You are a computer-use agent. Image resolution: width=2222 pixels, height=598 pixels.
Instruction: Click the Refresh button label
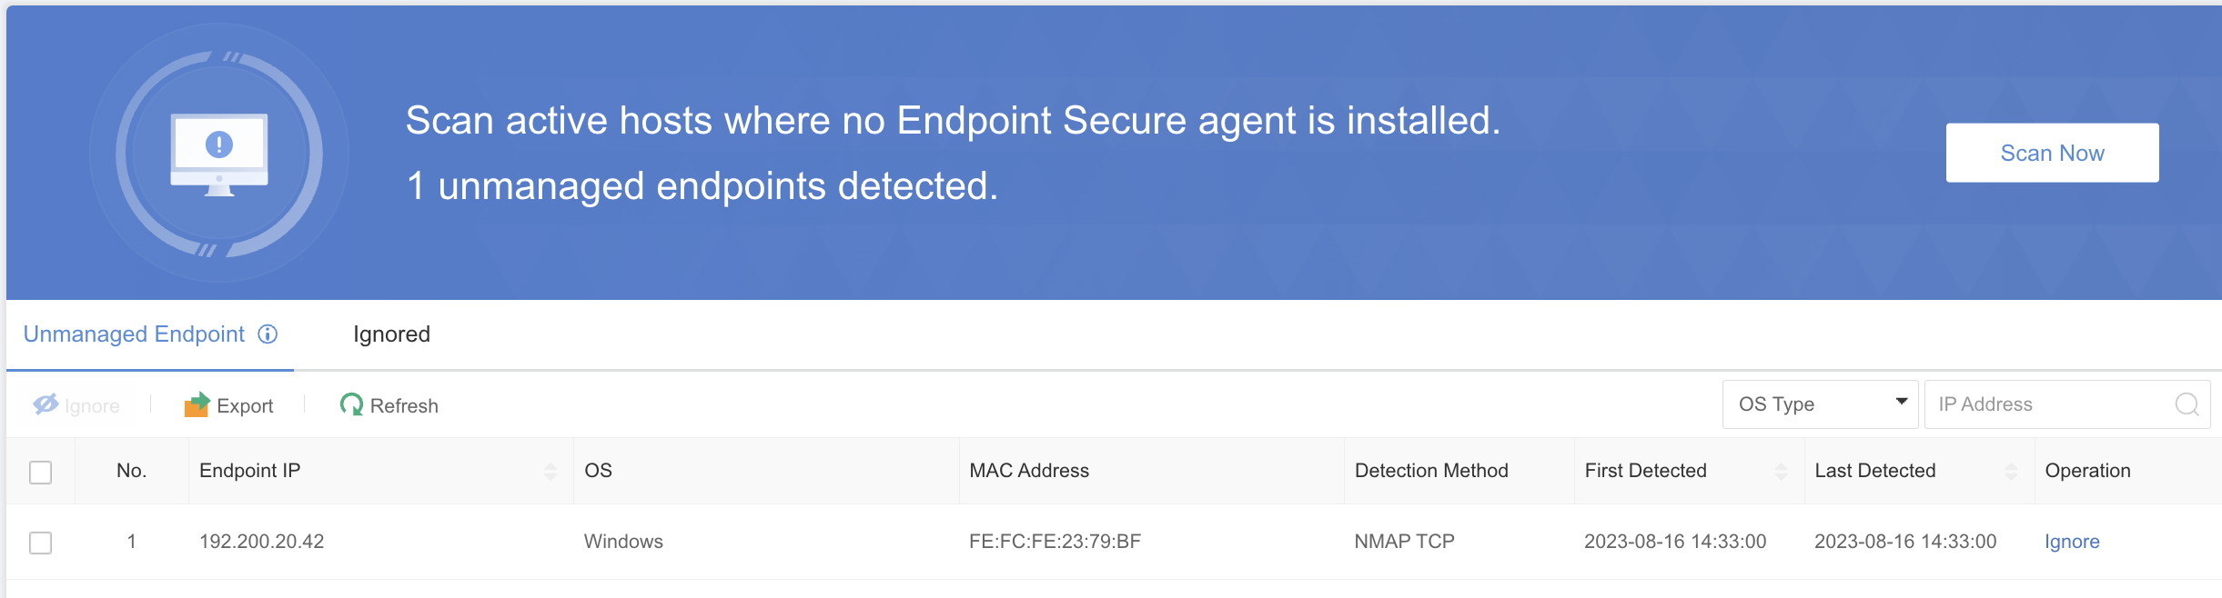pos(404,406)
